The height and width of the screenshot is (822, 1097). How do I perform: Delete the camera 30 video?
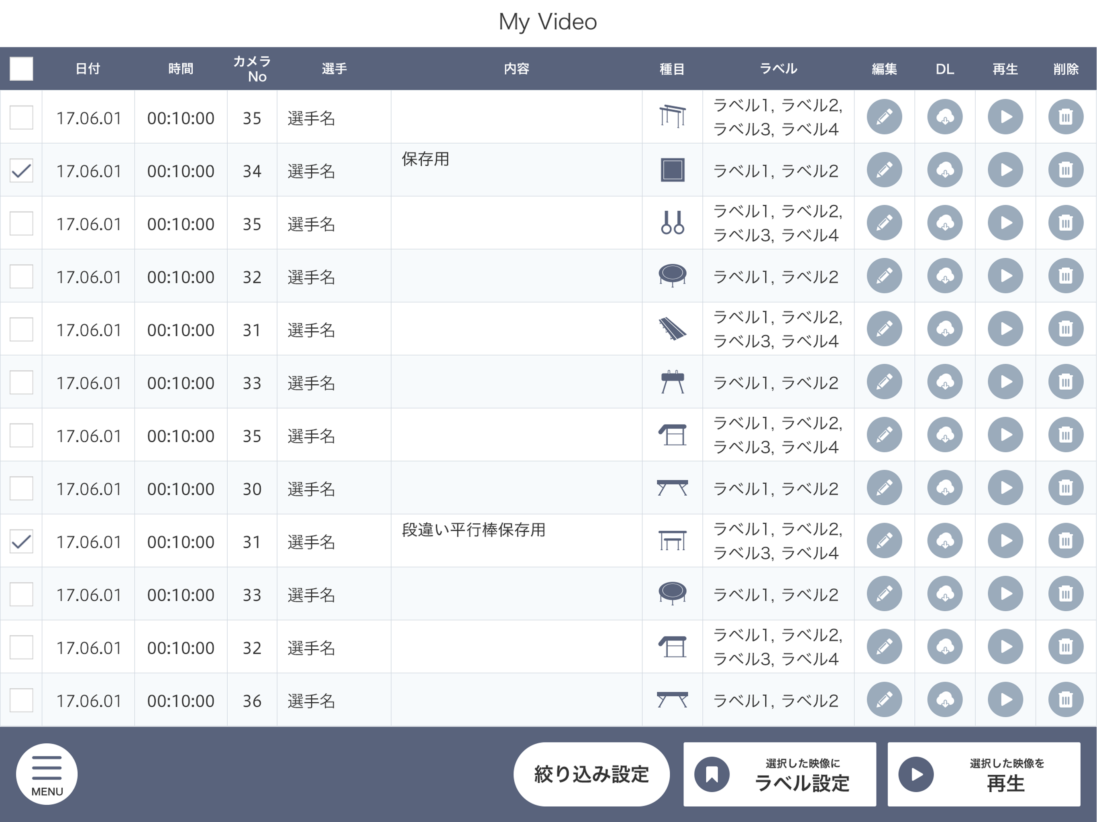[1066, 488]
